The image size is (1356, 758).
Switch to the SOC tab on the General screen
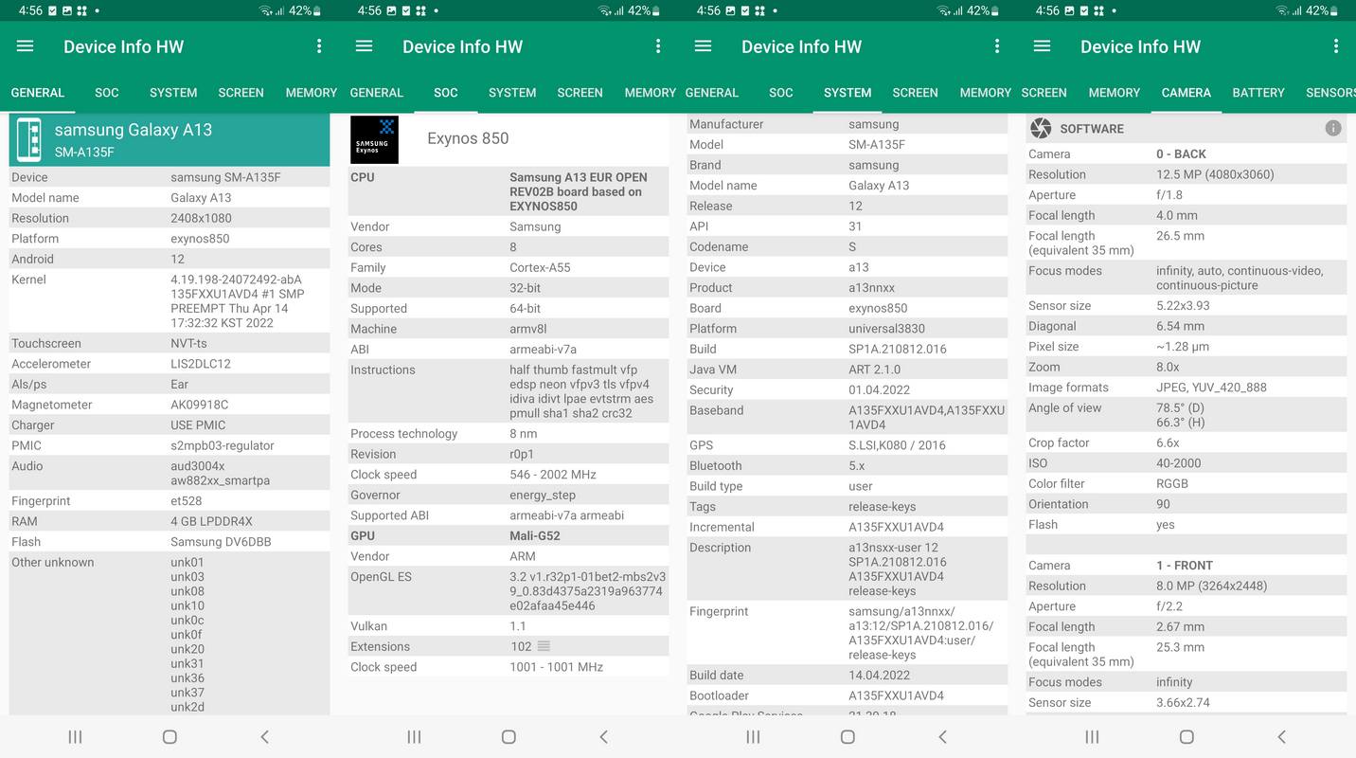point(107,92)
